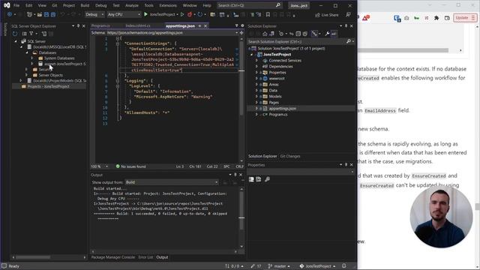Click the Collapse All icon in Solution Explorer
480x270 pixels.
coord(298,34)
